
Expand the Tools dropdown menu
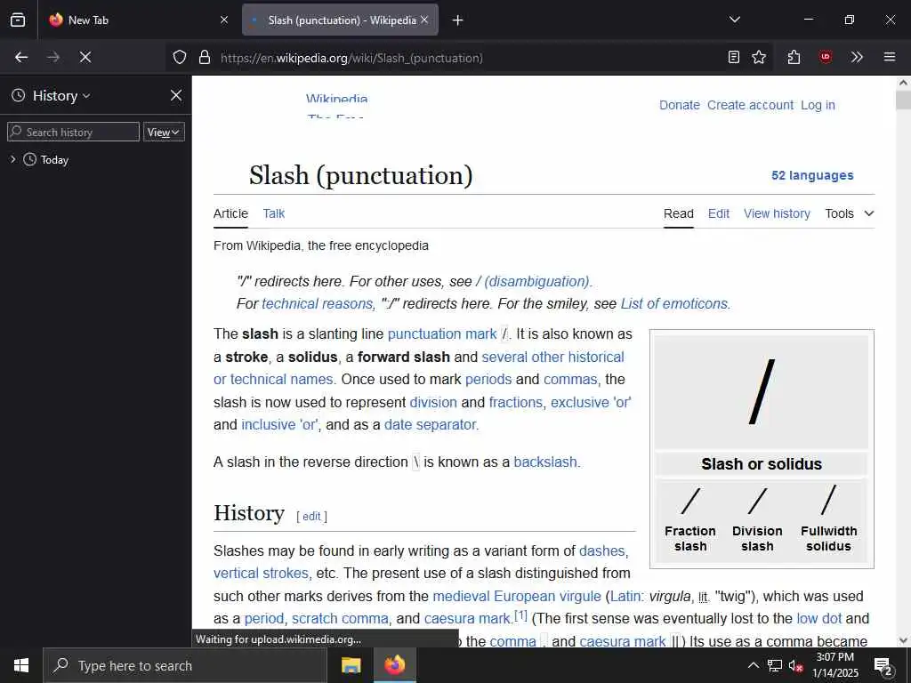click(850, 213)
